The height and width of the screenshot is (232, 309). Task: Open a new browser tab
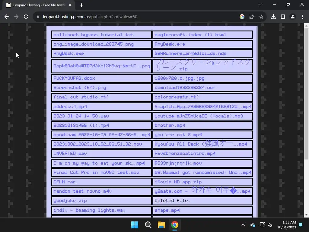(81, 5)
